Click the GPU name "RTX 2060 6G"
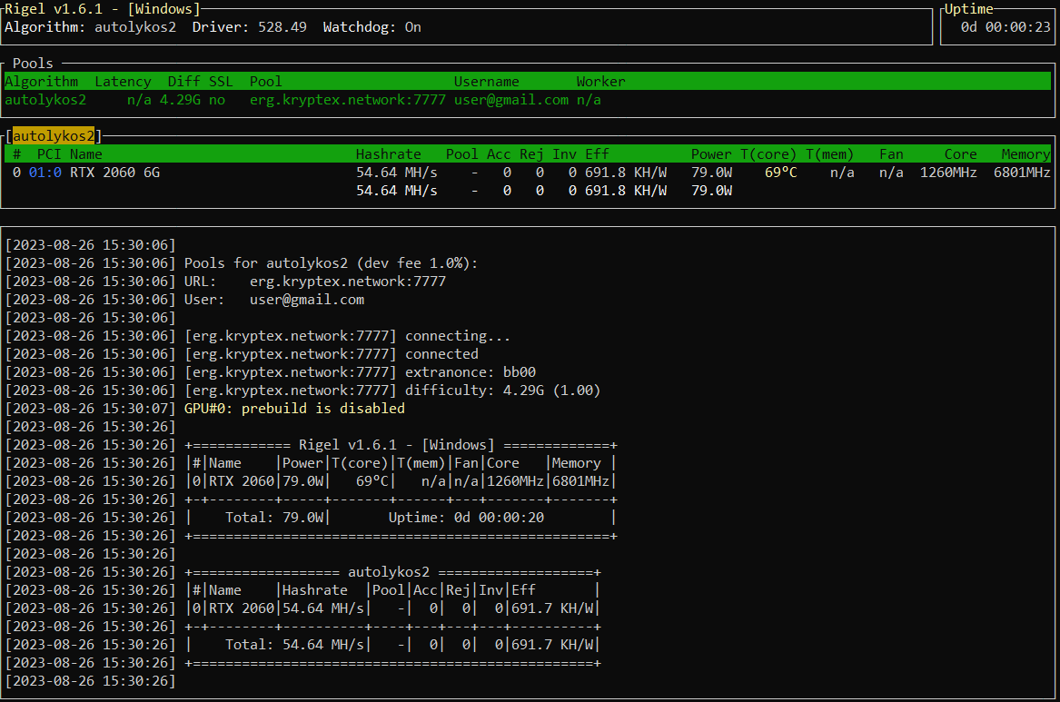The image size is (1060, 702). (115, 173)
